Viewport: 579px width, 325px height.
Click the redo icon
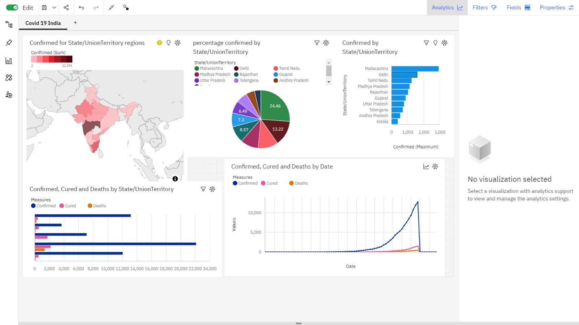[95, 7]
